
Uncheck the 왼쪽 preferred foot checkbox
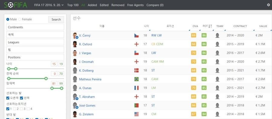point(21,98)
